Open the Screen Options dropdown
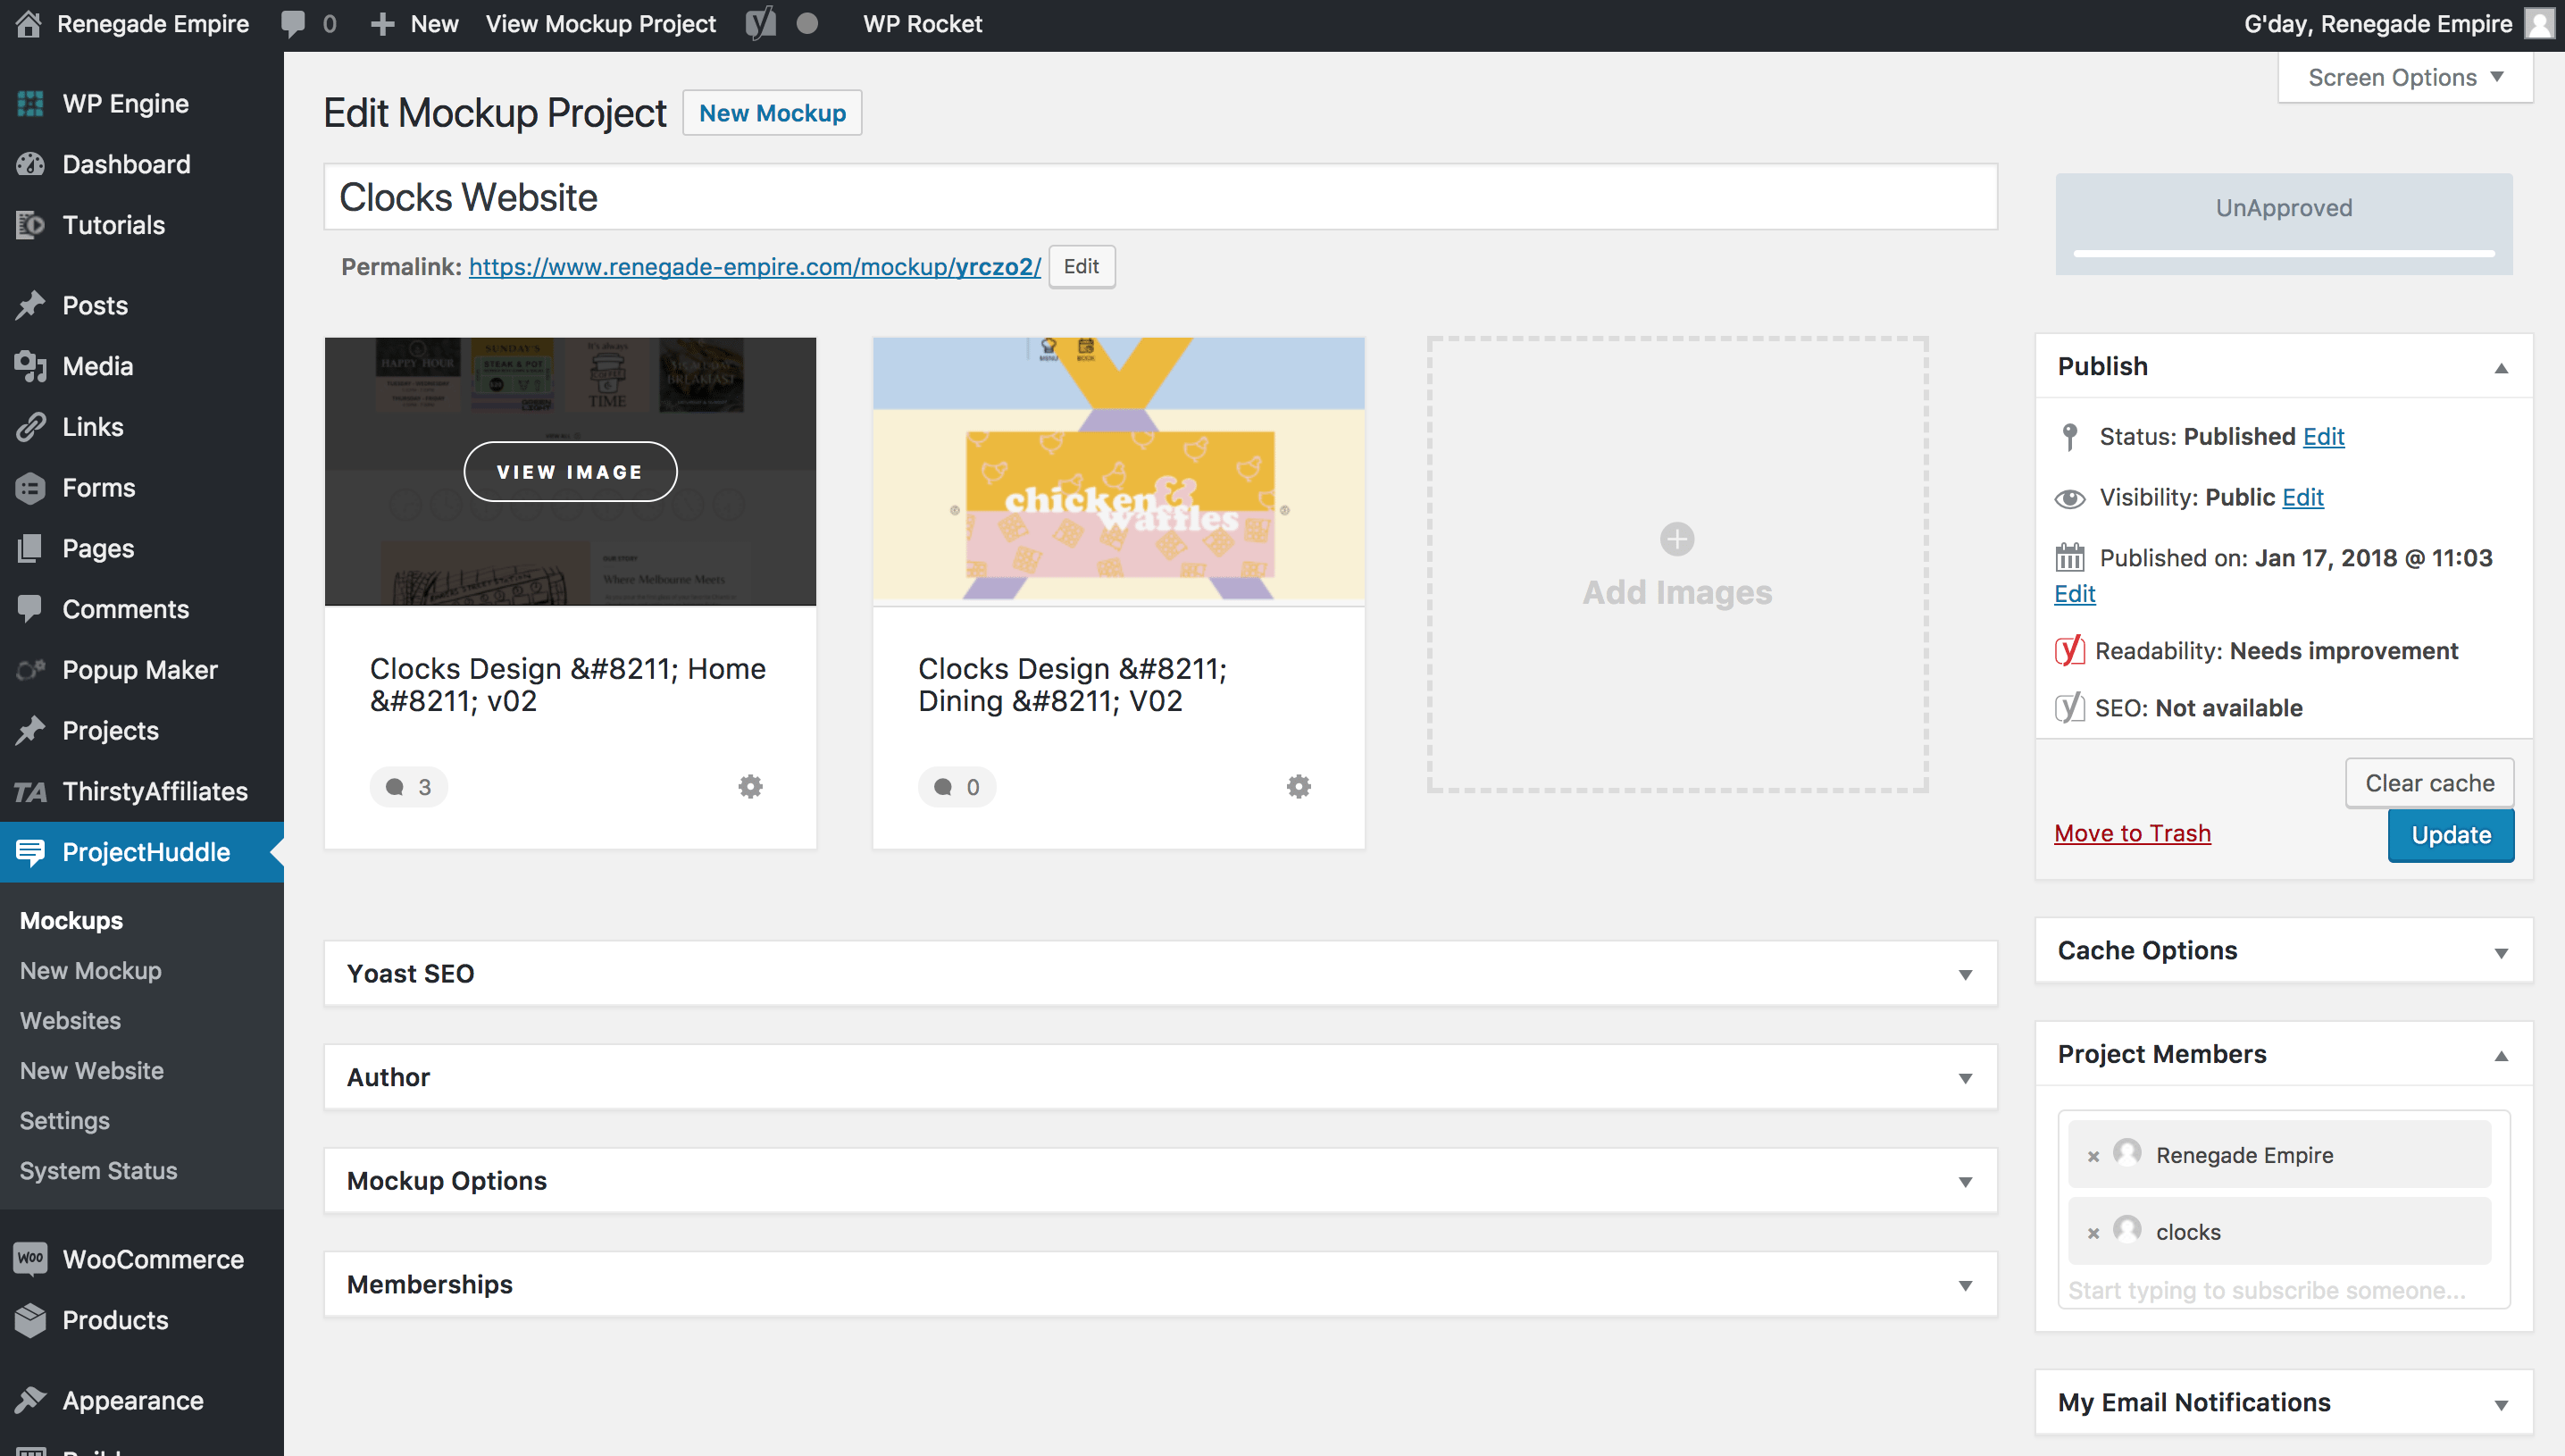 (2405, 77)
